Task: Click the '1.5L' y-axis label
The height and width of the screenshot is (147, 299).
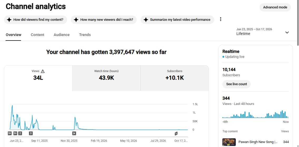Action: pyautogui.click(x=195, y=104)
